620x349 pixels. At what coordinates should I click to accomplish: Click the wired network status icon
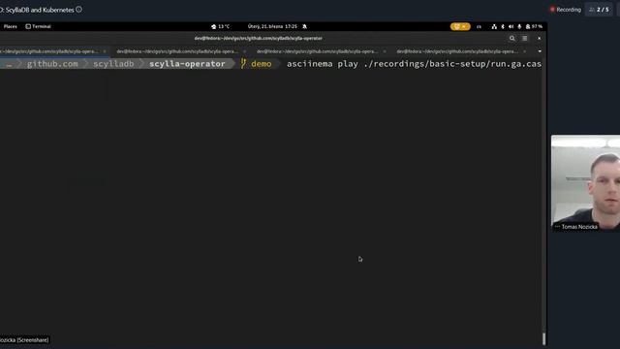click(x=494, y=26)
